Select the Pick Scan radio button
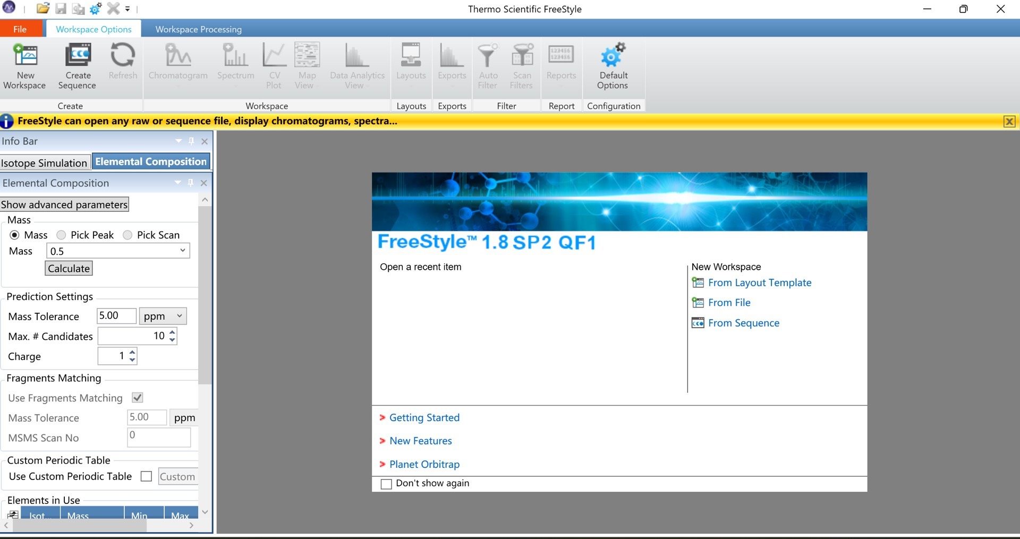 coord(127,235)
